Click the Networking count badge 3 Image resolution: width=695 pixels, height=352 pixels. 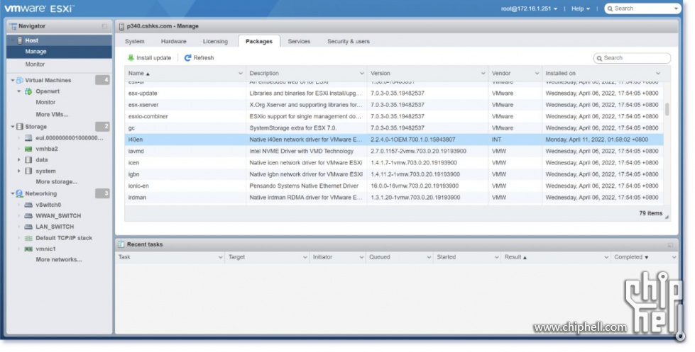pyautogui.click(x=102, y=193)
